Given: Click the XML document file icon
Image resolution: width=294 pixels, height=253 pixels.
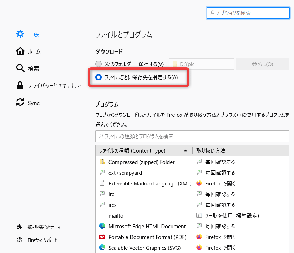Looking at the screenshot, I should [102, 183].
